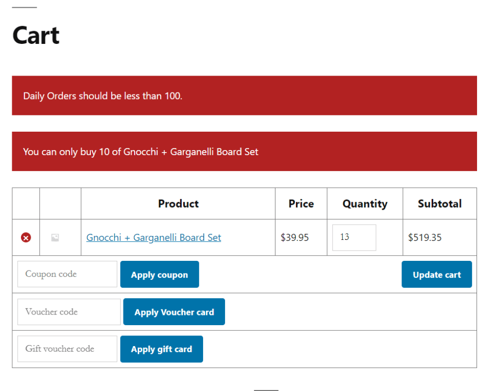Focus the Gift voucher code input
500x391 pixels.
[67, 349]
